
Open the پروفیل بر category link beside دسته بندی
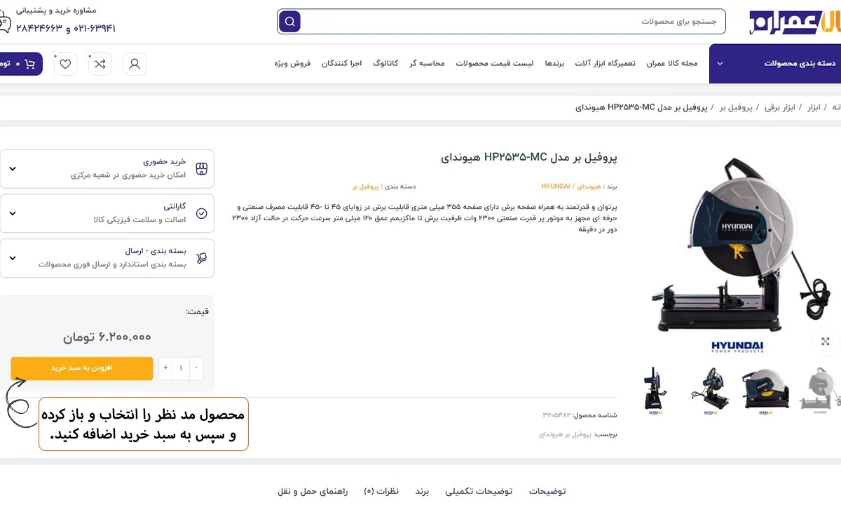click(x=365, y=187)
